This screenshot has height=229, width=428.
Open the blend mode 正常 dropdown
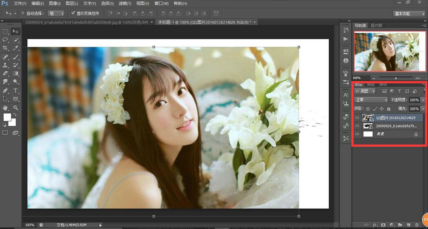(x=371, y=100)
